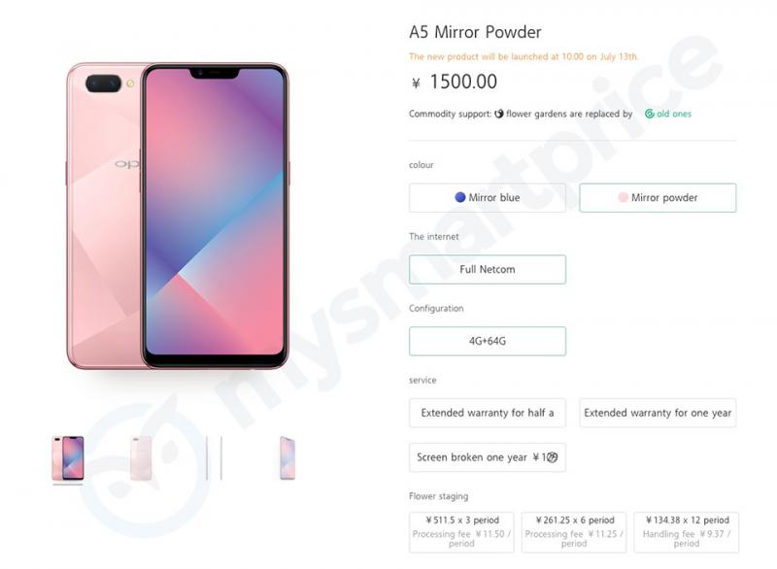Image resolution: width=777 pixels, height=569 pixels.
Task: Add extended warranty for half a year
Action: click(488, 413)
